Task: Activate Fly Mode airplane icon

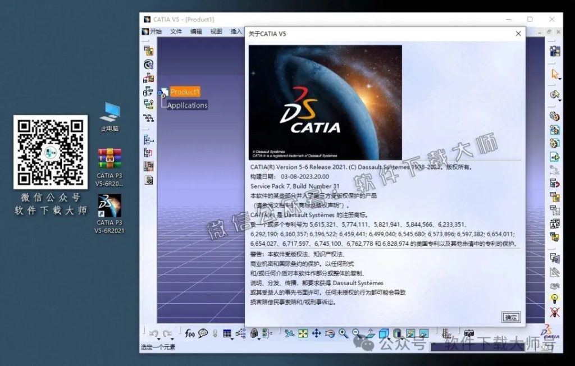Action: (289, 333)
